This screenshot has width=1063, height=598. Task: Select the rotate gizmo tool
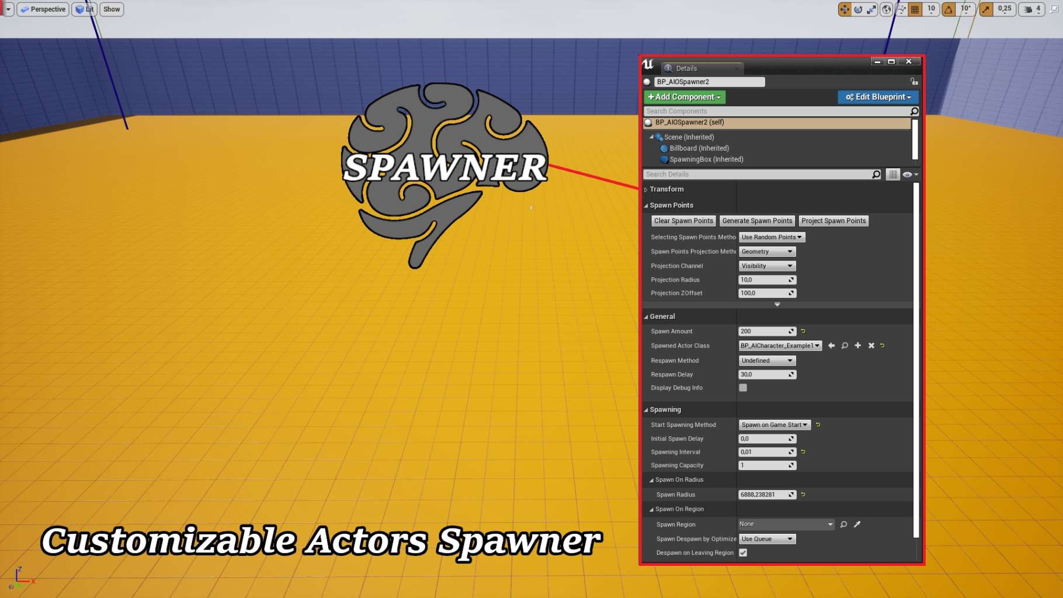[858, 9]
